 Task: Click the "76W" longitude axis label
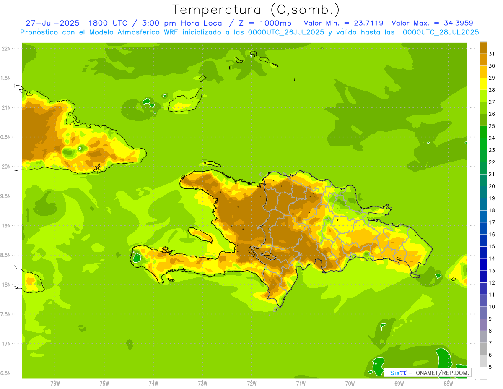(x=55, y=384)
